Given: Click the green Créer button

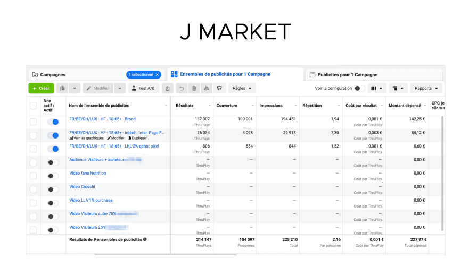Looking at the screenshot, I should [42, 88].
